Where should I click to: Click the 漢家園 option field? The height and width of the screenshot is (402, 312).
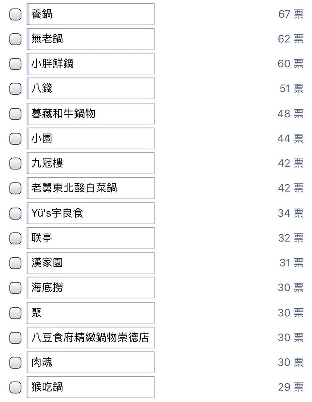pos(91,263)
